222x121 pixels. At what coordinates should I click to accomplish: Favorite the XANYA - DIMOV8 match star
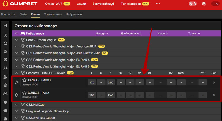tap(25, 80)
